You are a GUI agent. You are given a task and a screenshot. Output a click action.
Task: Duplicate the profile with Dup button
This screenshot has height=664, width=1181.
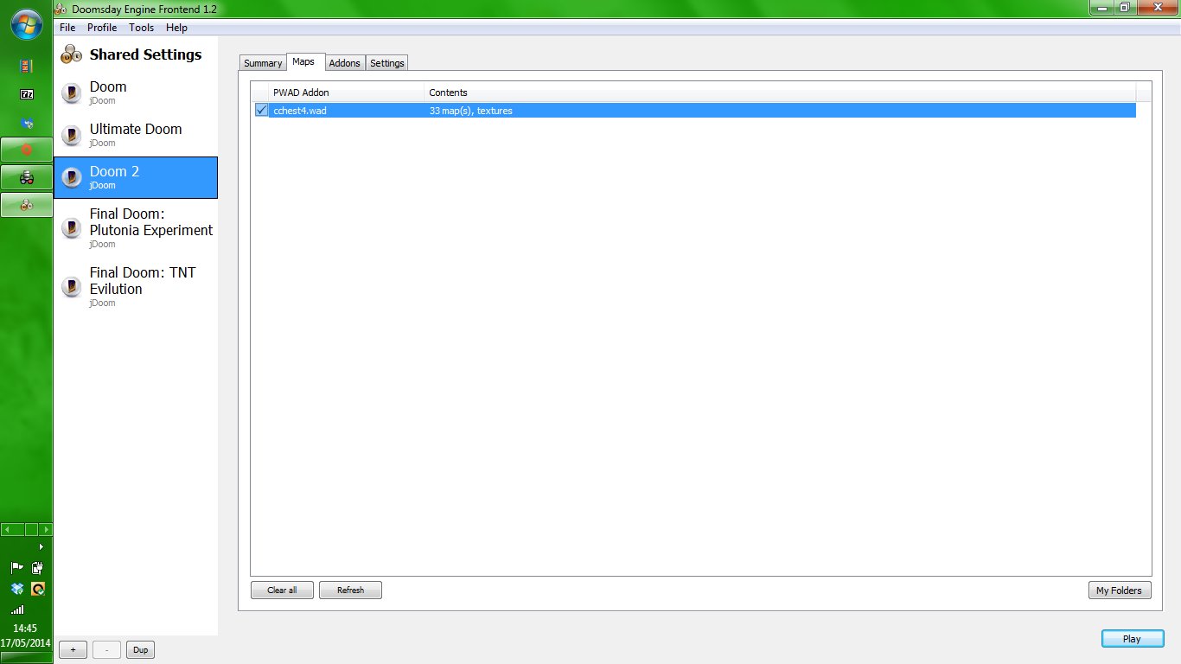point(140,650)
